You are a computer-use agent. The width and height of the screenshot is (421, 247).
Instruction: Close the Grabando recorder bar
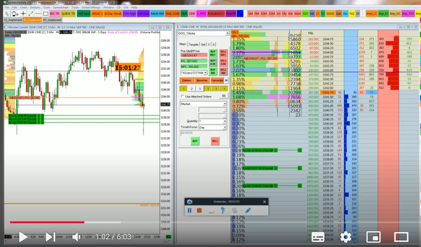[264, 202]
